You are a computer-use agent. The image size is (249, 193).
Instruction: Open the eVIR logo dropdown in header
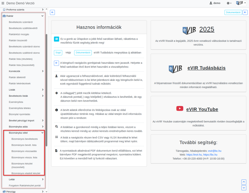(241, 3)
